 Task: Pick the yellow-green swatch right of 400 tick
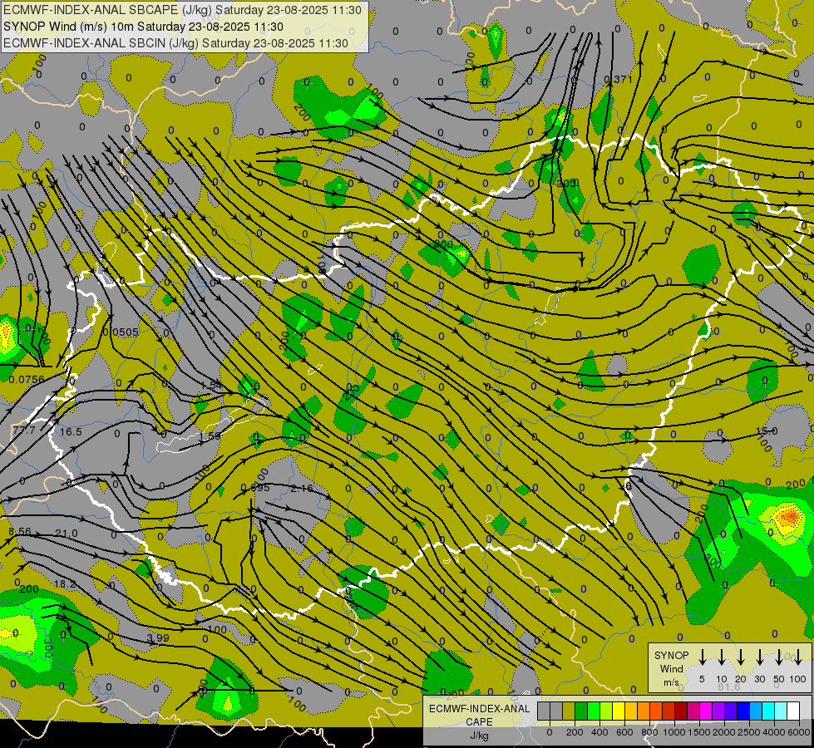tap(606, 711)
